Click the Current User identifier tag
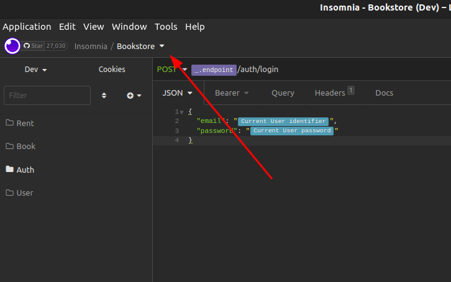451x282 pixels. (x=283, y=121)
